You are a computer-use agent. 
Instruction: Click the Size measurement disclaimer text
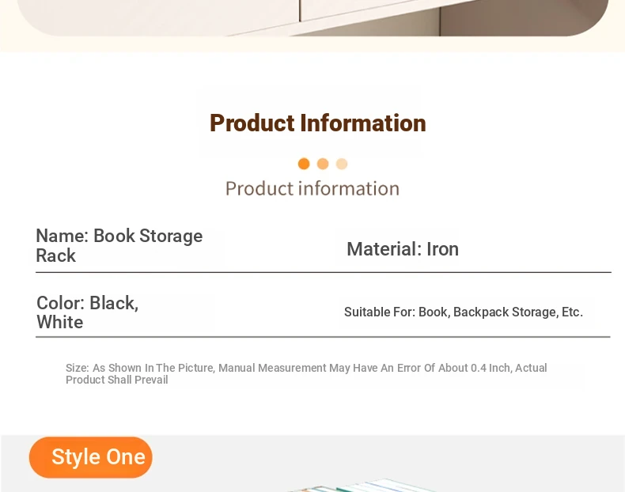click(306, 373)
